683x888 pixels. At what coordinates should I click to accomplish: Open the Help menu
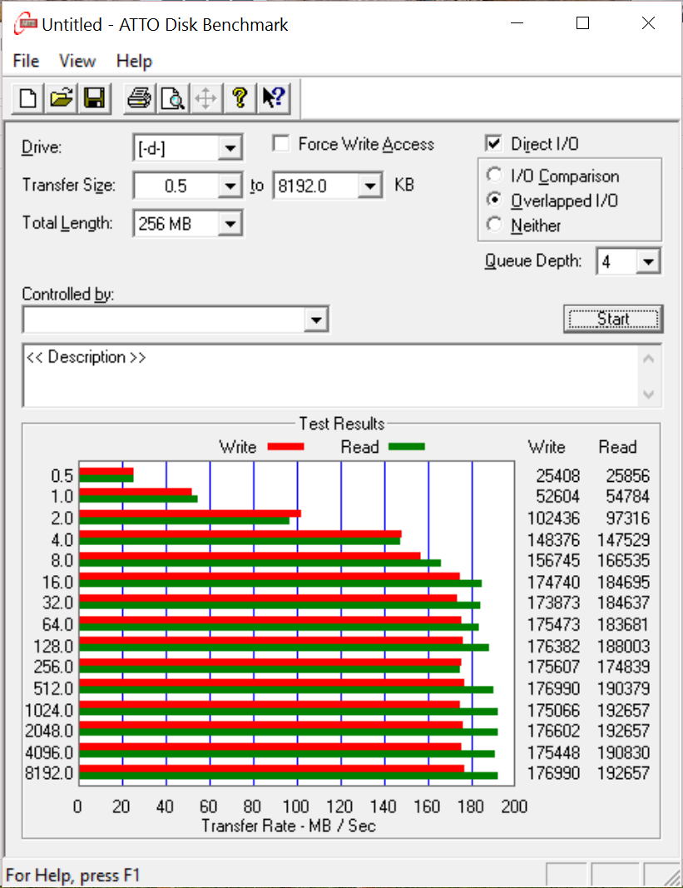134,61
